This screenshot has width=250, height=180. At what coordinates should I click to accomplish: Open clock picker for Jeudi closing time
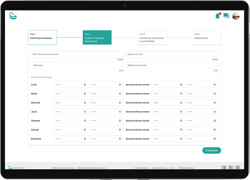pos(120,112)
